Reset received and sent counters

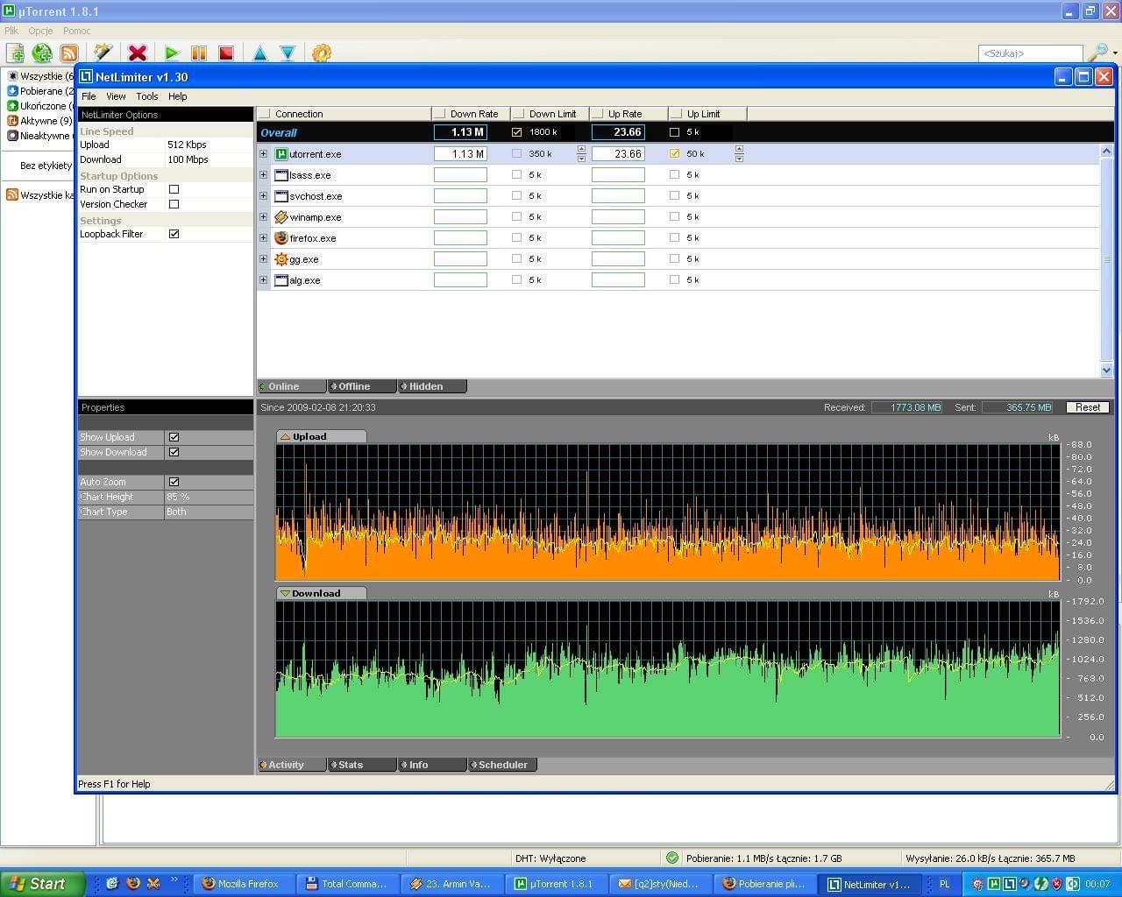tap(1088, 407)
